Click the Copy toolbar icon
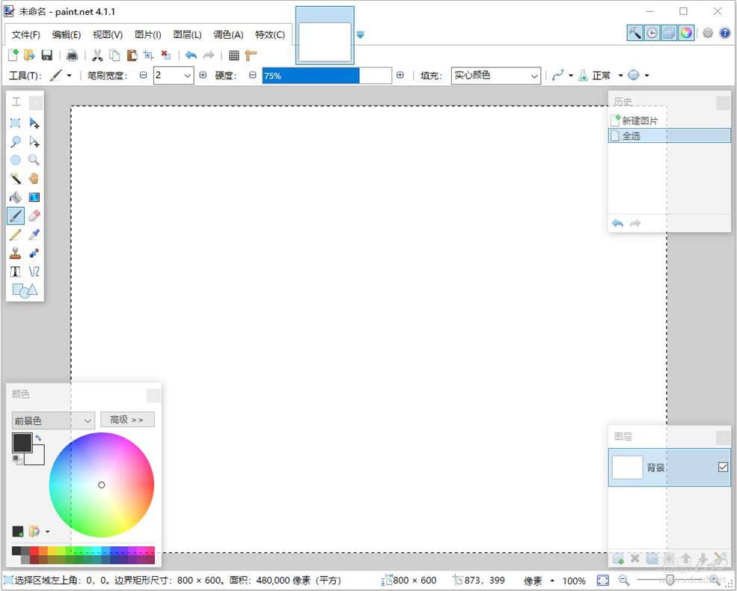737x591 pixels. (x=114, y=55)
